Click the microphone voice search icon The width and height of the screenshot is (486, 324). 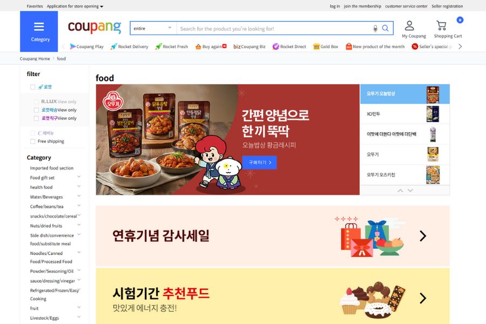[375, 29]
